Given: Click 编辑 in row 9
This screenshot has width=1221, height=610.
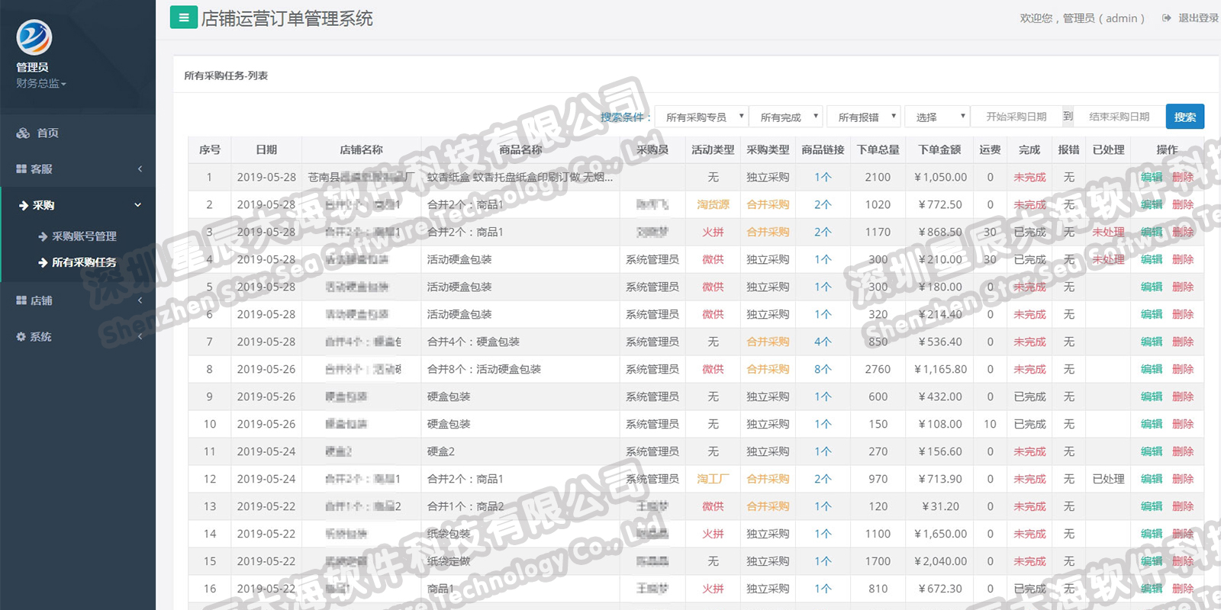Looking at the screenshot, I should tap(1152, 396).
